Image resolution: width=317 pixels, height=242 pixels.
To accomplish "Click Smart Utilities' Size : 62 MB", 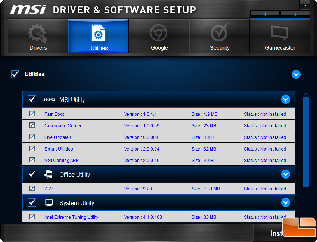I will (x=204, y=149).
